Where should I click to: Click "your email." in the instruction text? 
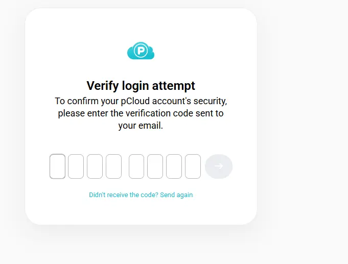(141, 126)
